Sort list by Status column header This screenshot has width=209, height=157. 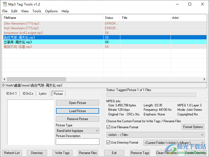[112, 18]
